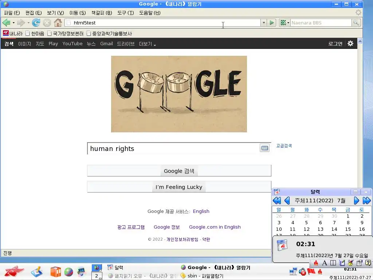Click the Google 검색 button

click(179, 171)
